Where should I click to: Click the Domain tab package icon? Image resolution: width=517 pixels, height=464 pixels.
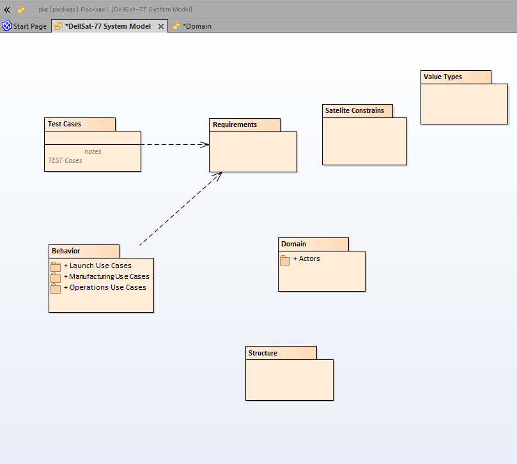click(176, 26)
